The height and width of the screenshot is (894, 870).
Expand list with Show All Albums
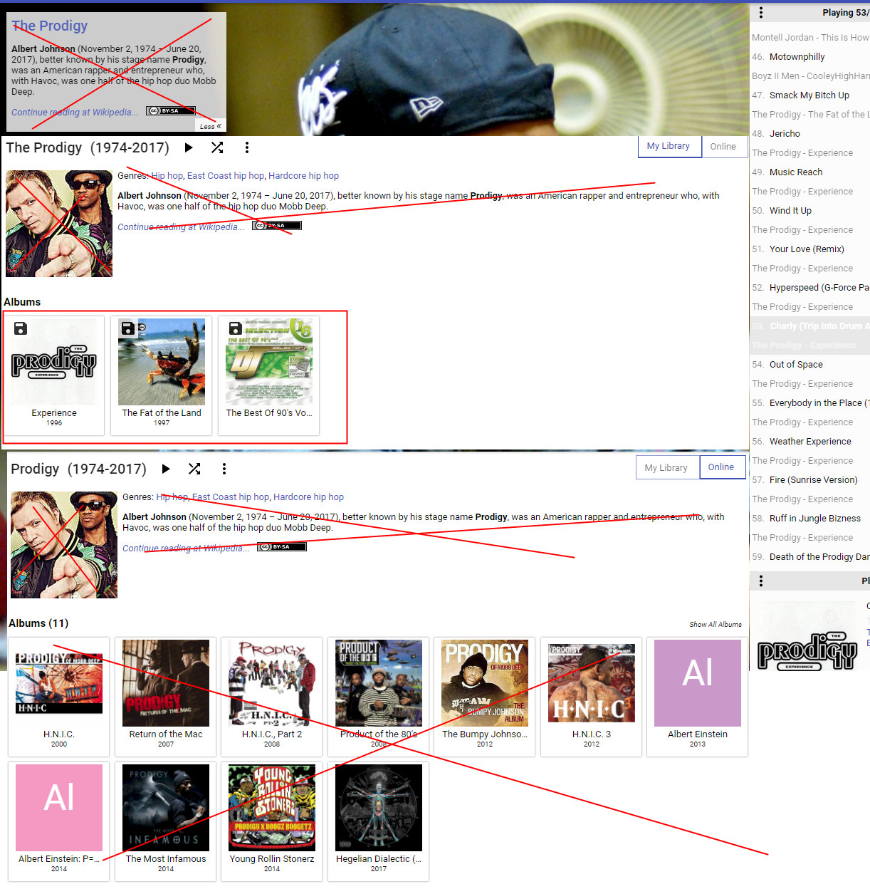tap(715, 624)
